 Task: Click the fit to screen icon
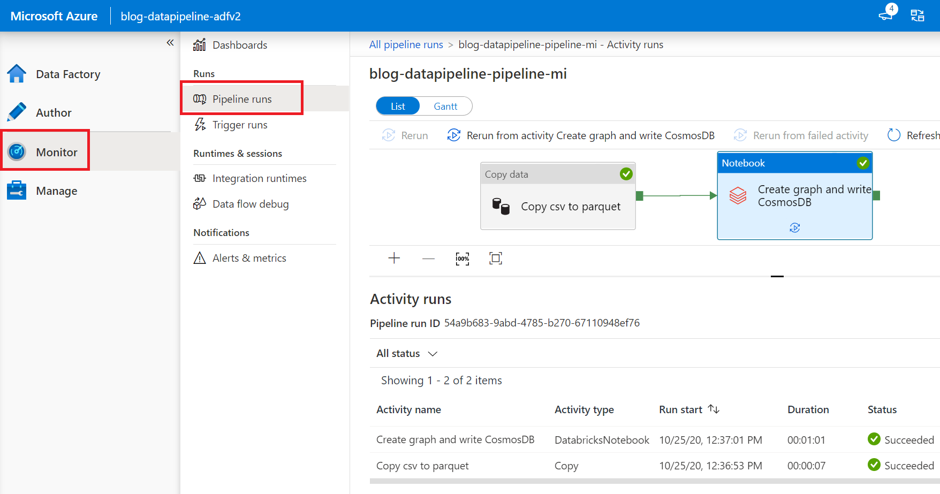496,259
